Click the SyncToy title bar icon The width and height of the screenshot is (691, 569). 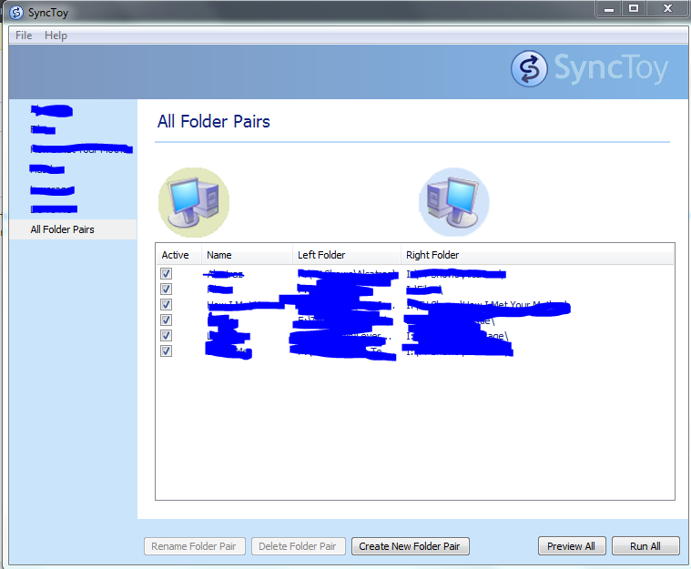pos(16,13)
